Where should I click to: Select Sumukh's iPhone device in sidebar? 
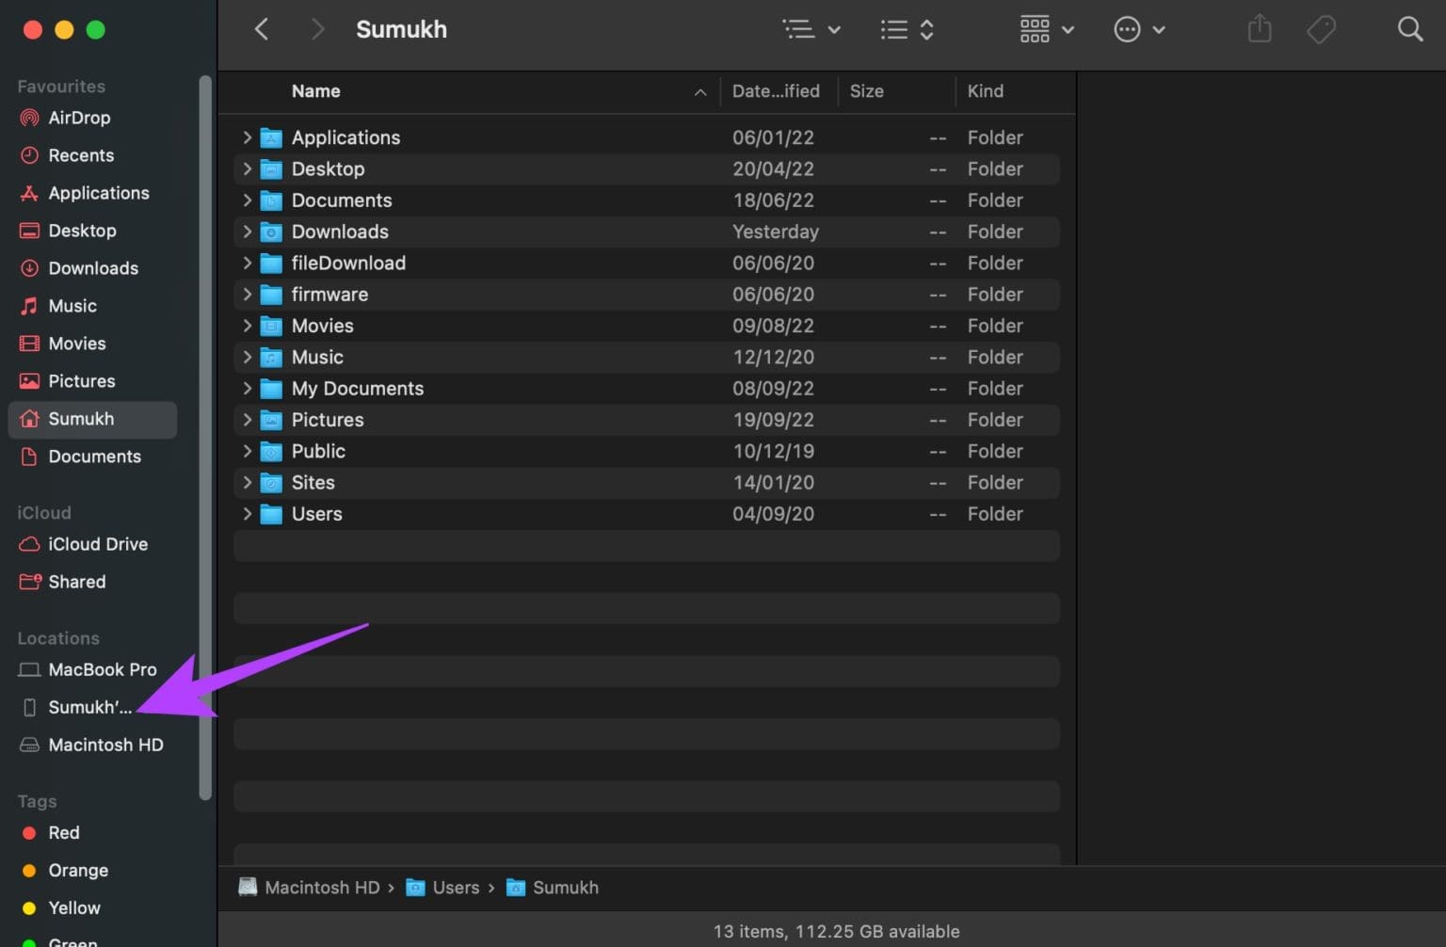pos(89,707)
